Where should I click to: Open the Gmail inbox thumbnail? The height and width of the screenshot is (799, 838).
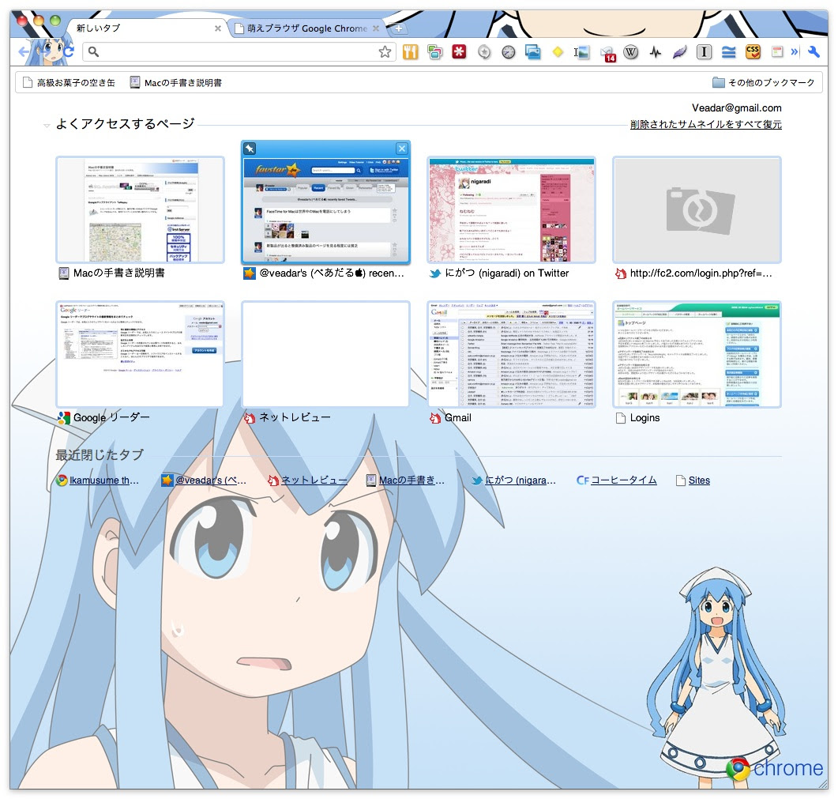point(512,354)
